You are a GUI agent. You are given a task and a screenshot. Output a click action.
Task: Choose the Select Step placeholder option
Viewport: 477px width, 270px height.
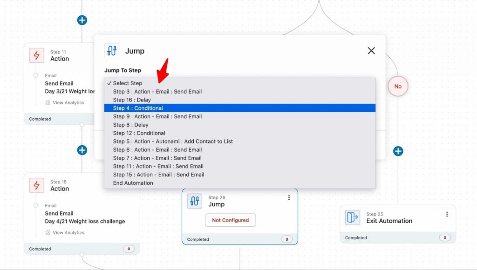(x=240, y=83)
